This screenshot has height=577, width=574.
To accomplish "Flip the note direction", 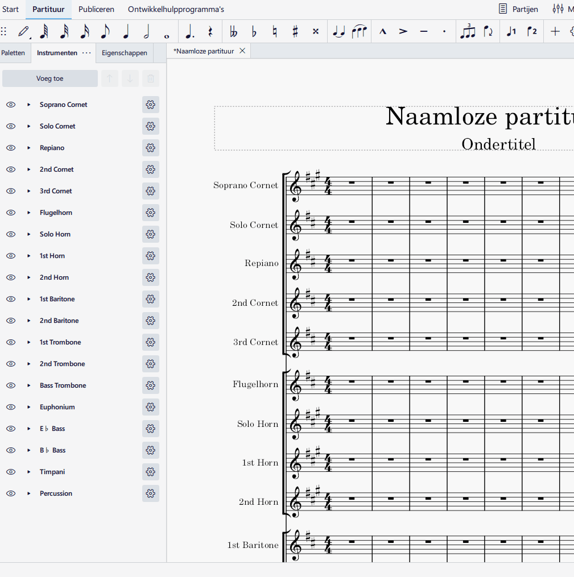I will pyautogui.click(x=488, y=32).
